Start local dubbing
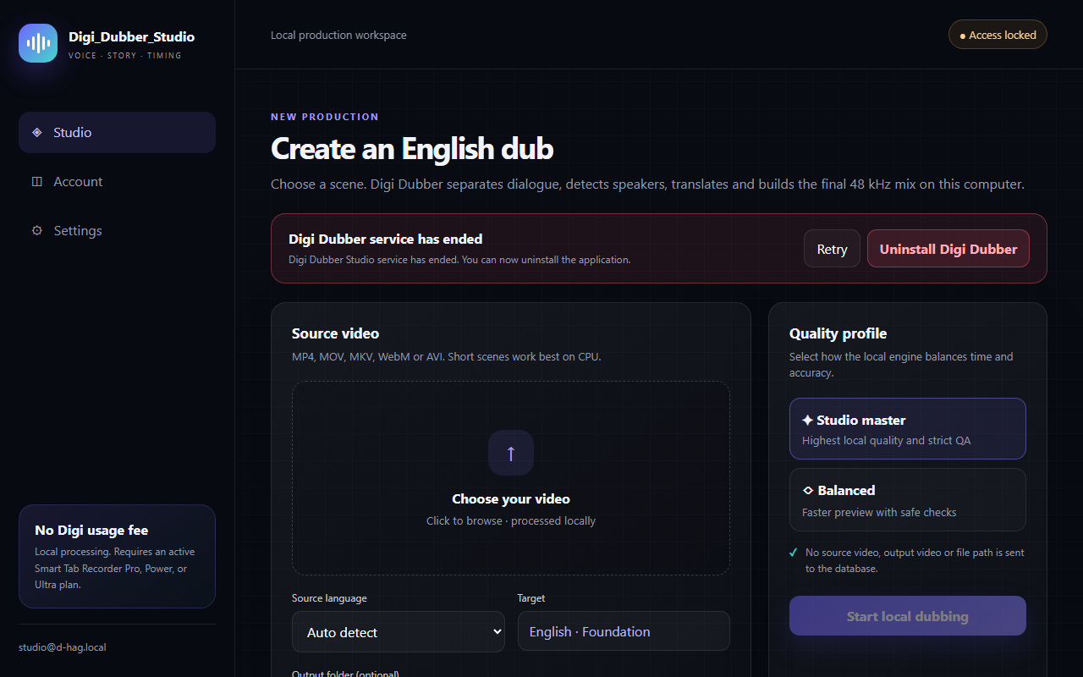 908,616
